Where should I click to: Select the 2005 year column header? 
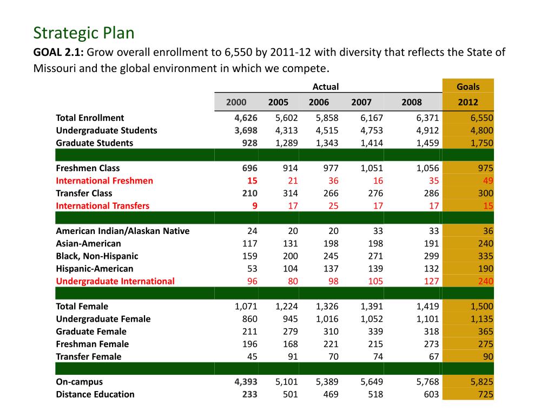[278, 102]
